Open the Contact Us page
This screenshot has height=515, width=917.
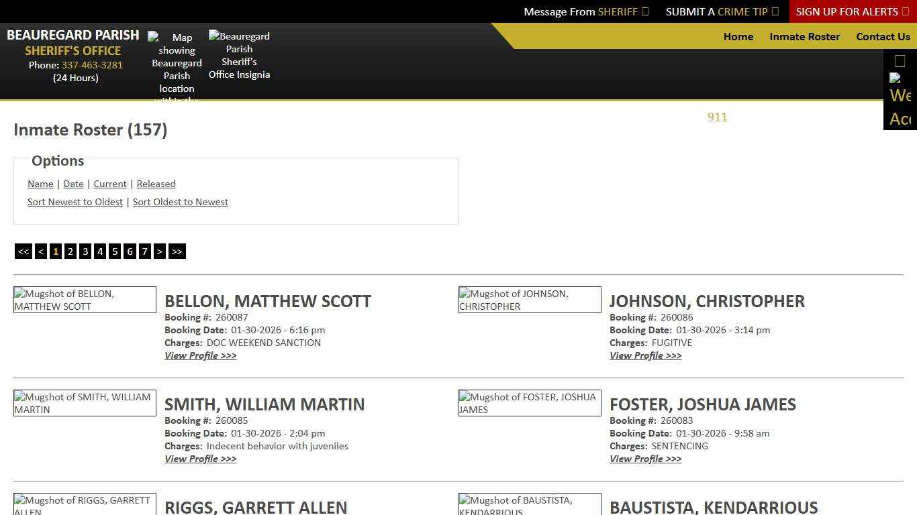pyautogui.click(x=883, y=37)
